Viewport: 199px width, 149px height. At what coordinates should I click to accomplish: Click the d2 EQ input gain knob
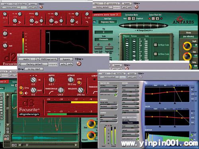(5, 33)
